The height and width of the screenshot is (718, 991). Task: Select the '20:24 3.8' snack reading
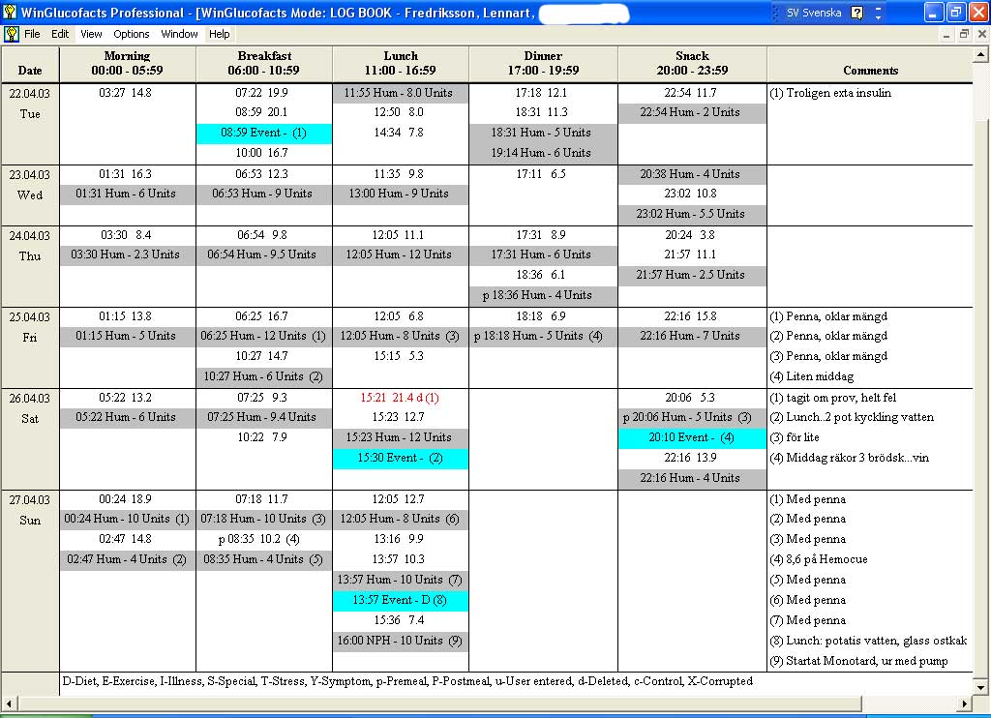tap(690, 235)
